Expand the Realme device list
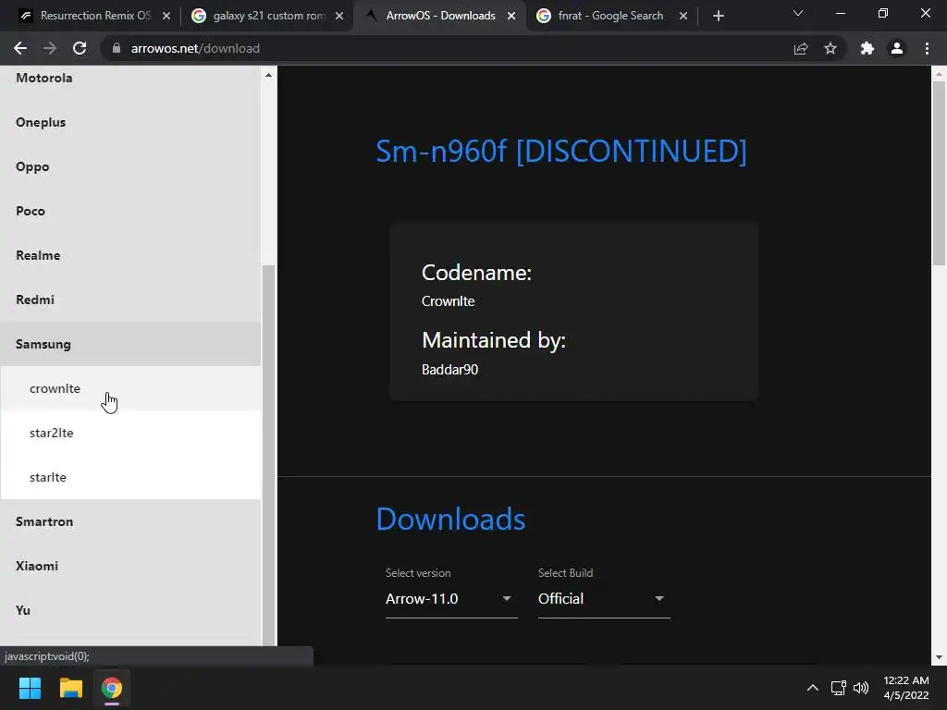This screenshot has width=947, height=710. click(x=130, y=255)
